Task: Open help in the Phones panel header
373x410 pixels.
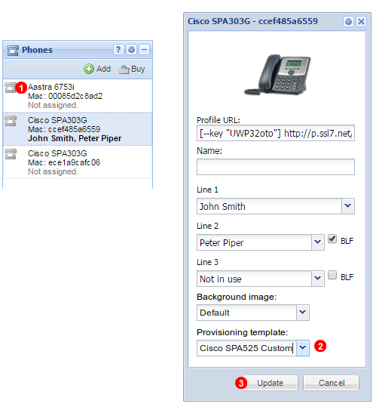Action: coord(118,49)
